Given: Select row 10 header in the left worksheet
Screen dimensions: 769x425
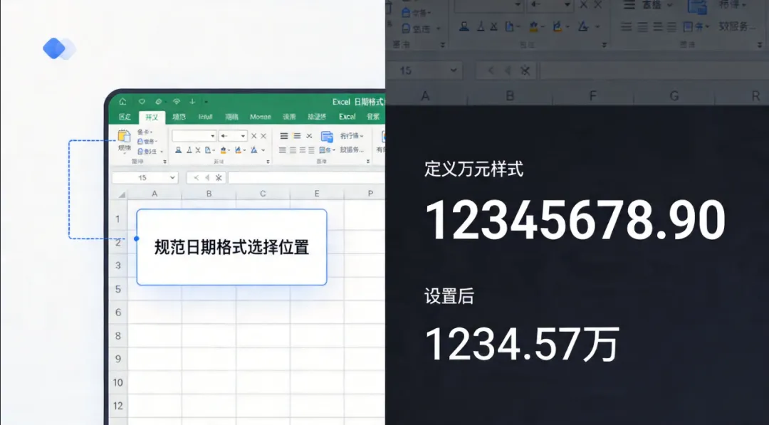Looking at the screenshot, I should pos(118,382).
